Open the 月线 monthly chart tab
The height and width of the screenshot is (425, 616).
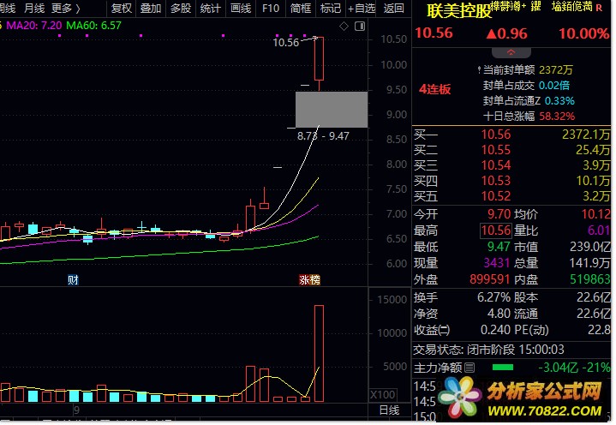point(34,8)
